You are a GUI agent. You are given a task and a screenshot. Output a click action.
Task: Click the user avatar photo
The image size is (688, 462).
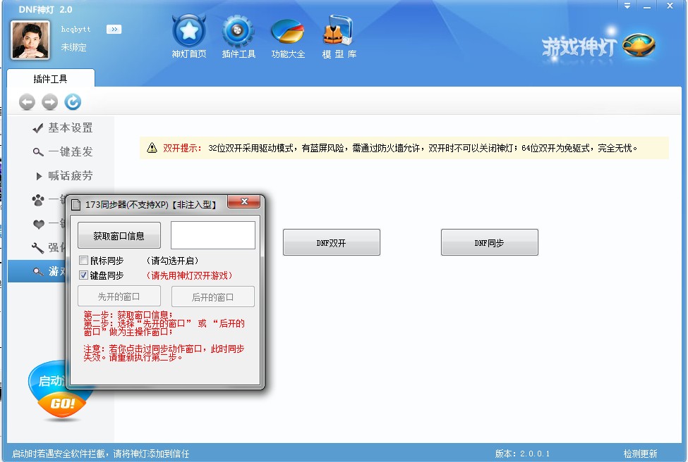(30, 40)
